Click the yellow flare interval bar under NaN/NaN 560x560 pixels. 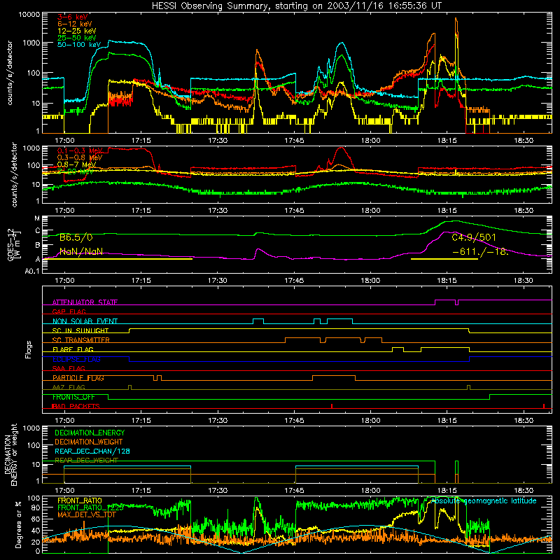point(118,258)
